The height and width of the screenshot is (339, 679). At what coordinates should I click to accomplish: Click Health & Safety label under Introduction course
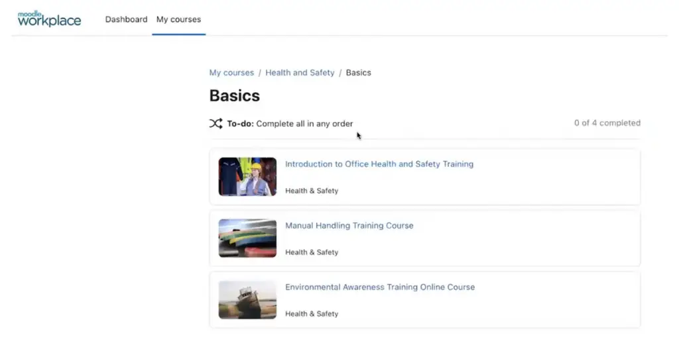(x=312, y=191)
